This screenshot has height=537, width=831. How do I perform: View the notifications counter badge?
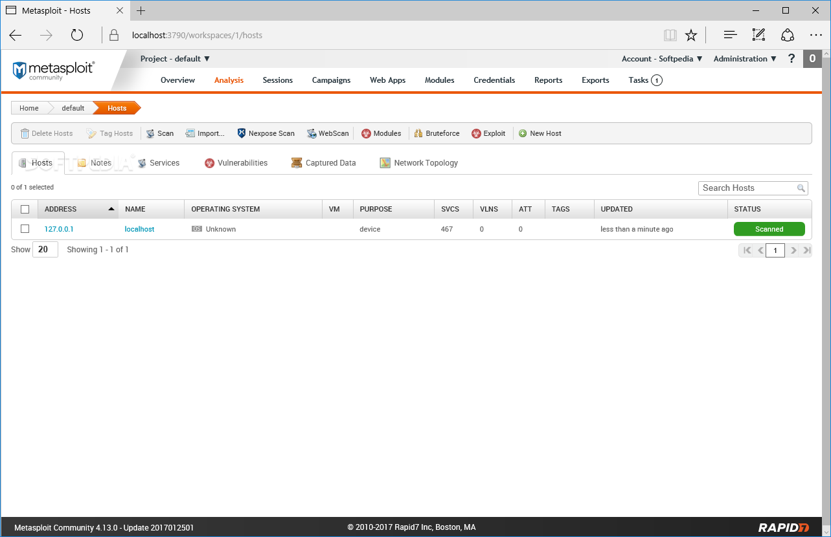[813, 59]
